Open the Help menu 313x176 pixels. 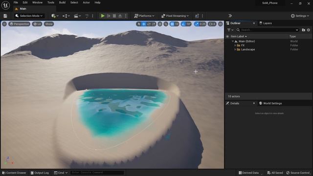click(97, 2)
